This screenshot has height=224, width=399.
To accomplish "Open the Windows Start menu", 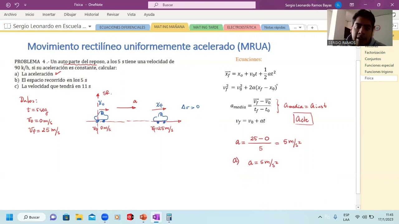I will coord(9,217).
